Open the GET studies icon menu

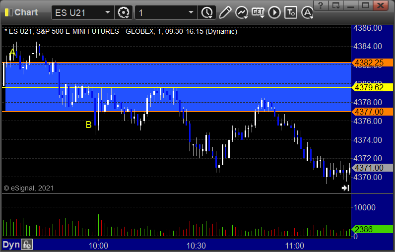[258, 12]
